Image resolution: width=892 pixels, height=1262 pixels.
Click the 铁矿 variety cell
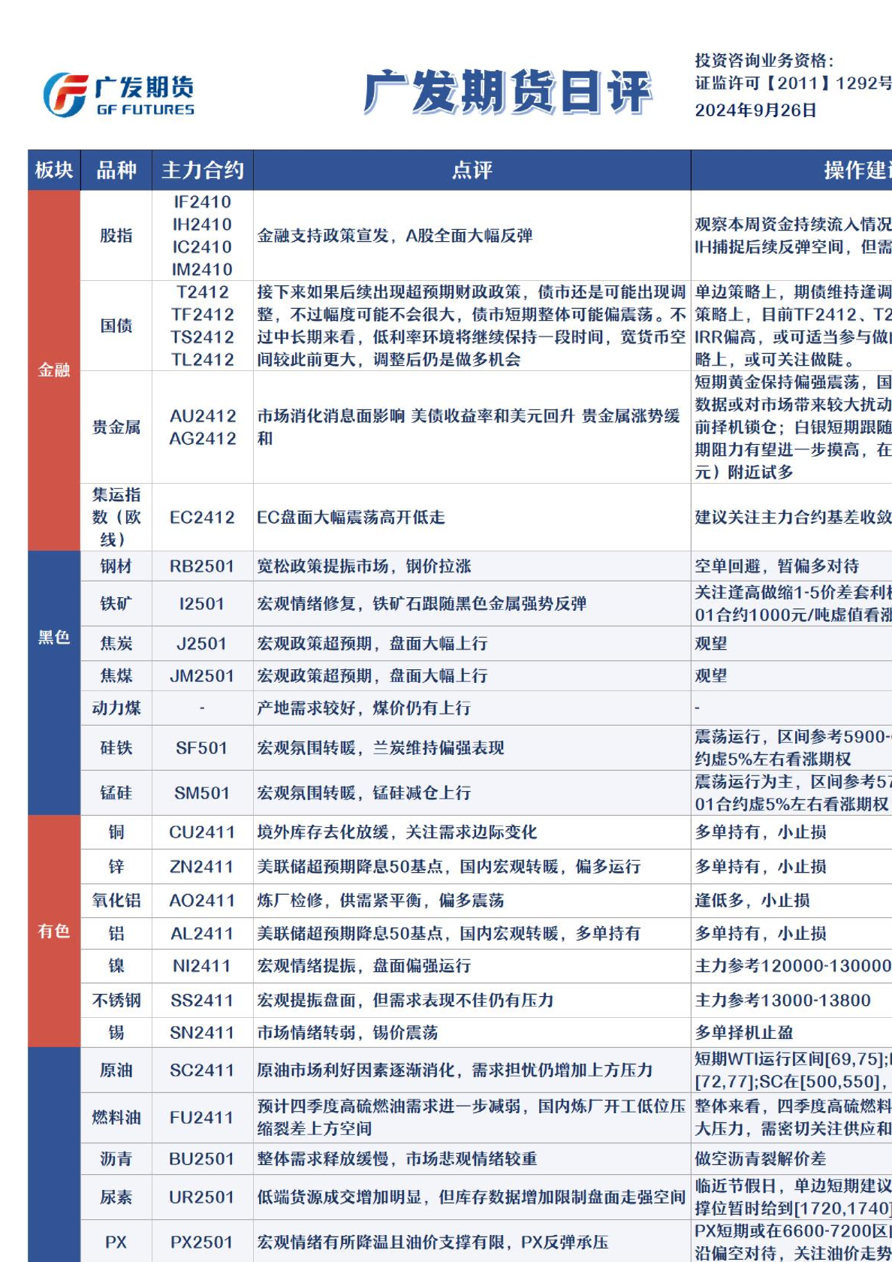116,604
